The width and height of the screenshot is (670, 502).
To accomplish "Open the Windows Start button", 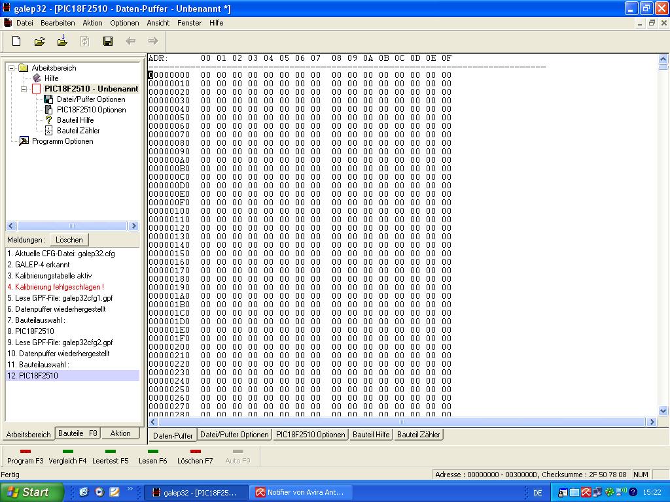I will (x=31, y=492).
